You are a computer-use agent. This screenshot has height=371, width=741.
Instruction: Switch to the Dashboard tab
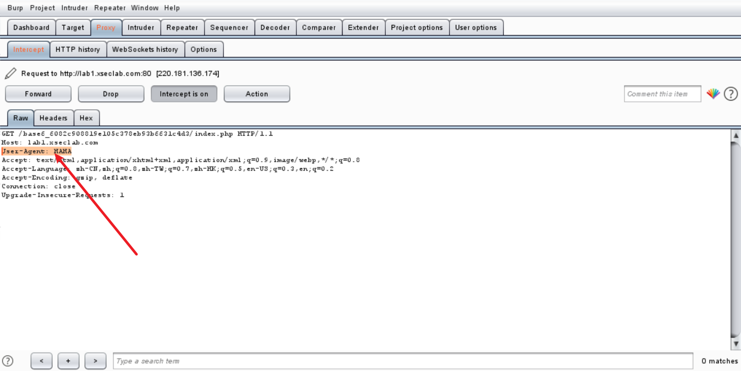tap(32, 28)
